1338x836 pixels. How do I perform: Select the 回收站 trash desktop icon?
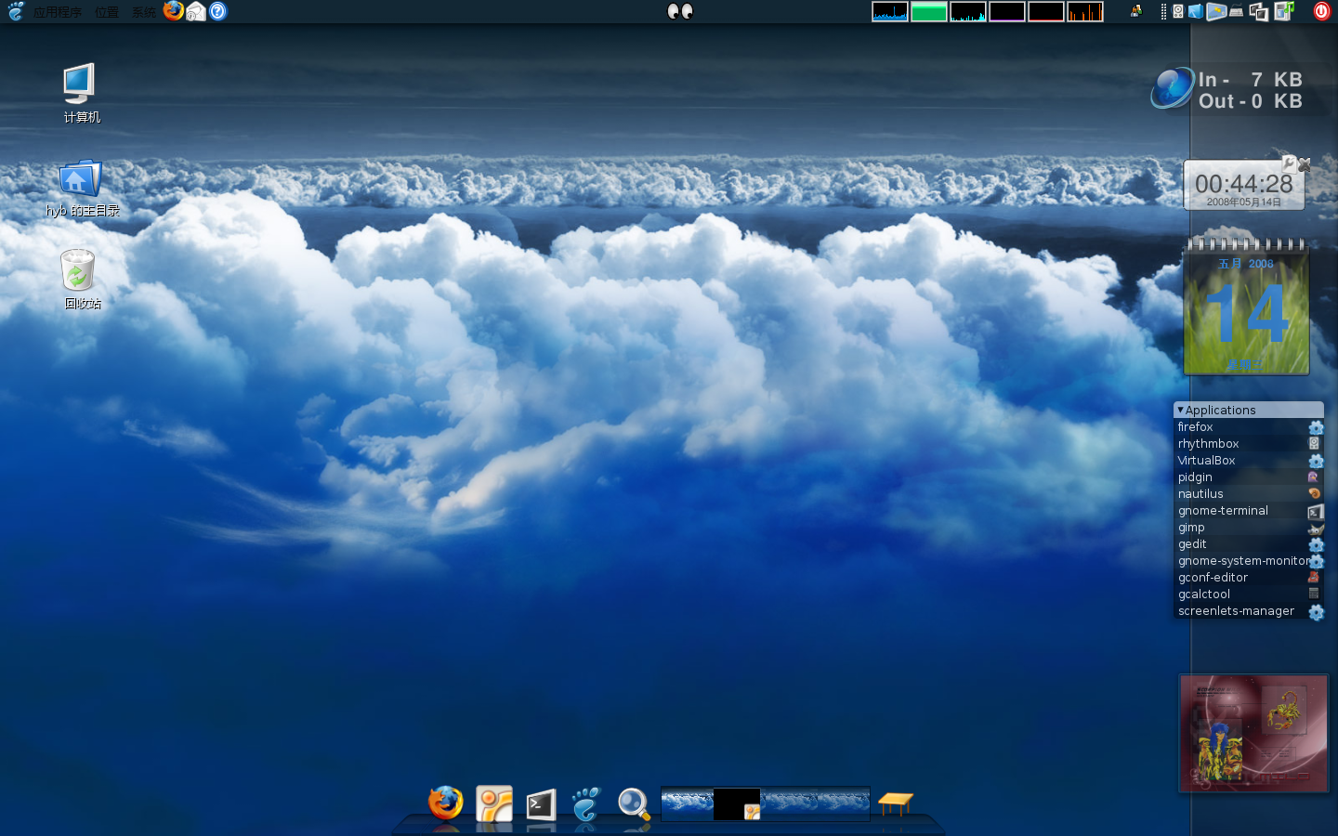81,279
